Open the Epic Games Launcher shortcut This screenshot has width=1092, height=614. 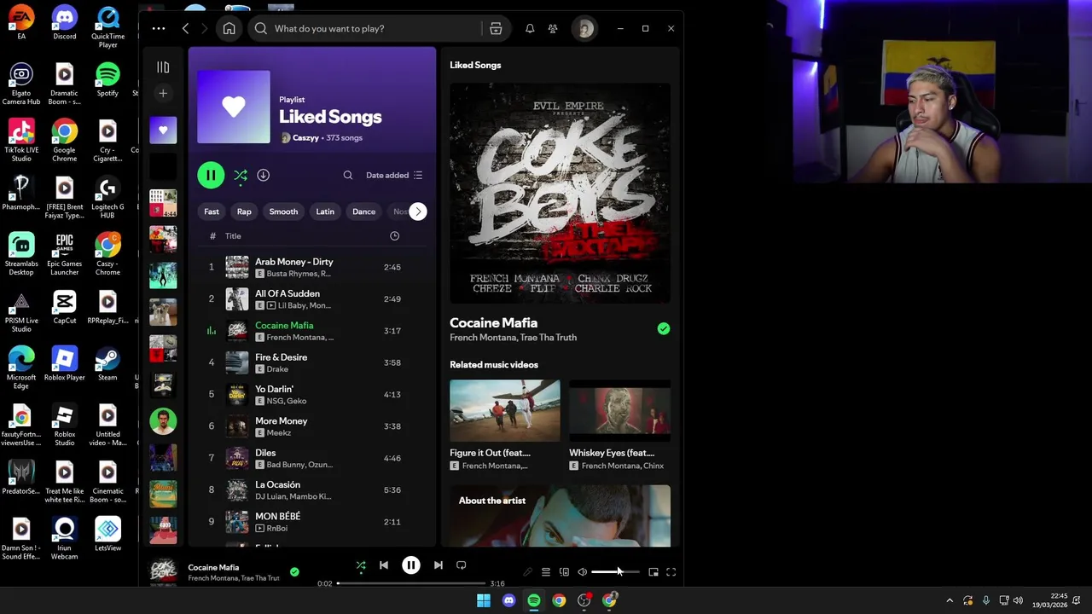64,255
